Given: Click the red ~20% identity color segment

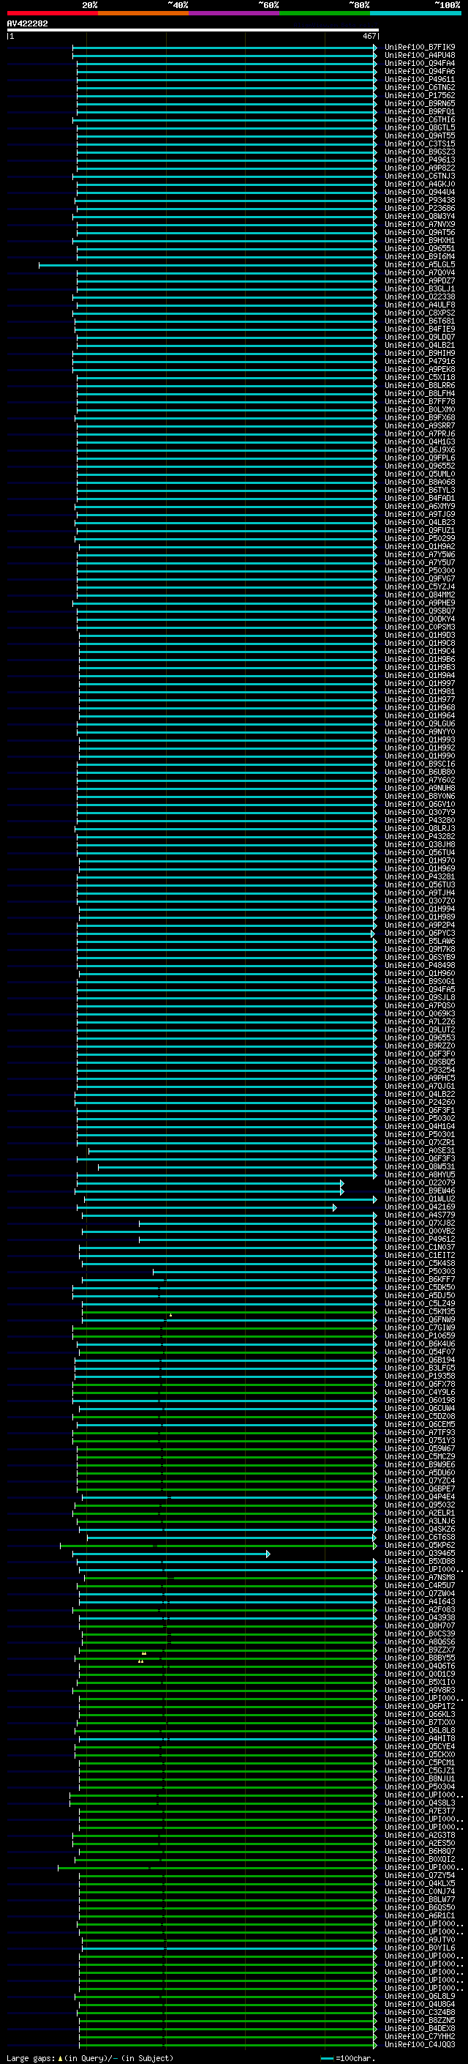Looking at the screenshot, I should [52, 13].
